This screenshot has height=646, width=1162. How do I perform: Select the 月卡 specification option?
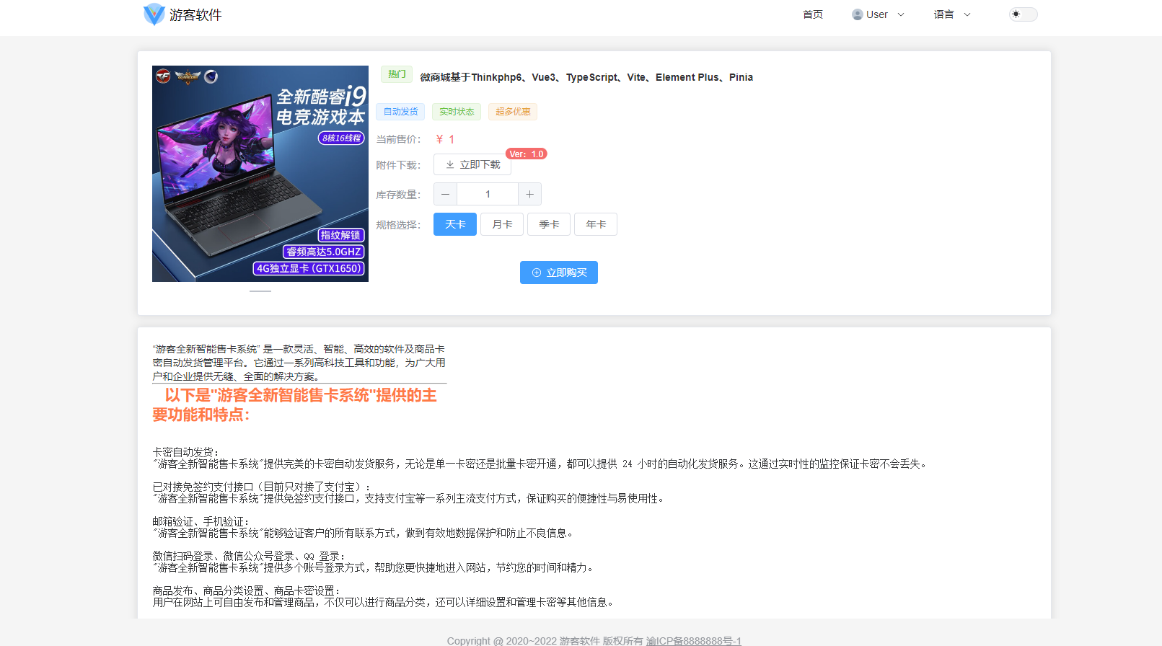click(502, 224)
